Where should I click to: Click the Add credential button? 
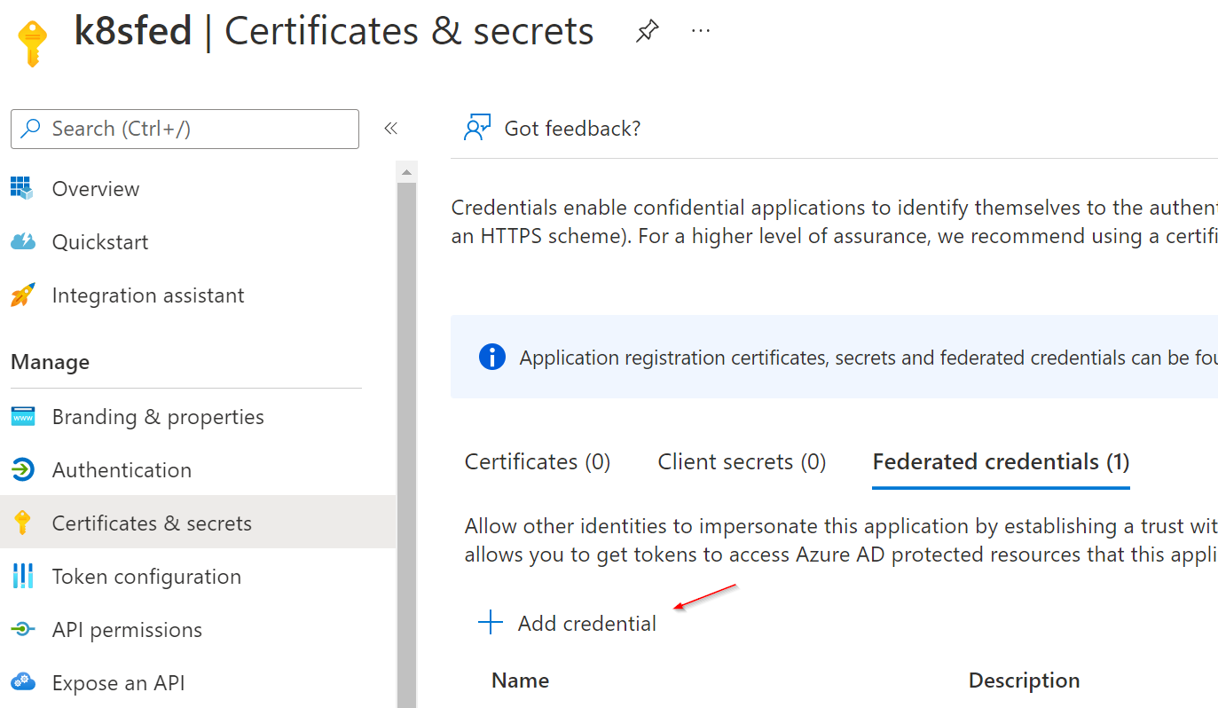(x=568, y=624)
